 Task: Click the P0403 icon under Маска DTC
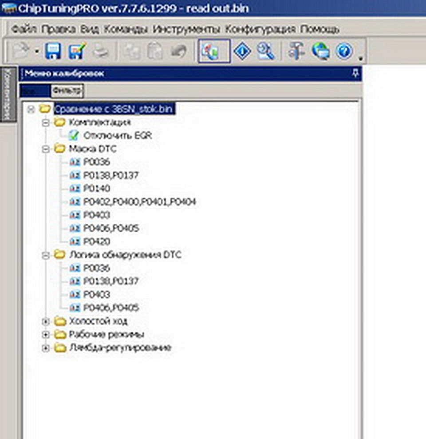pos(75,215)
